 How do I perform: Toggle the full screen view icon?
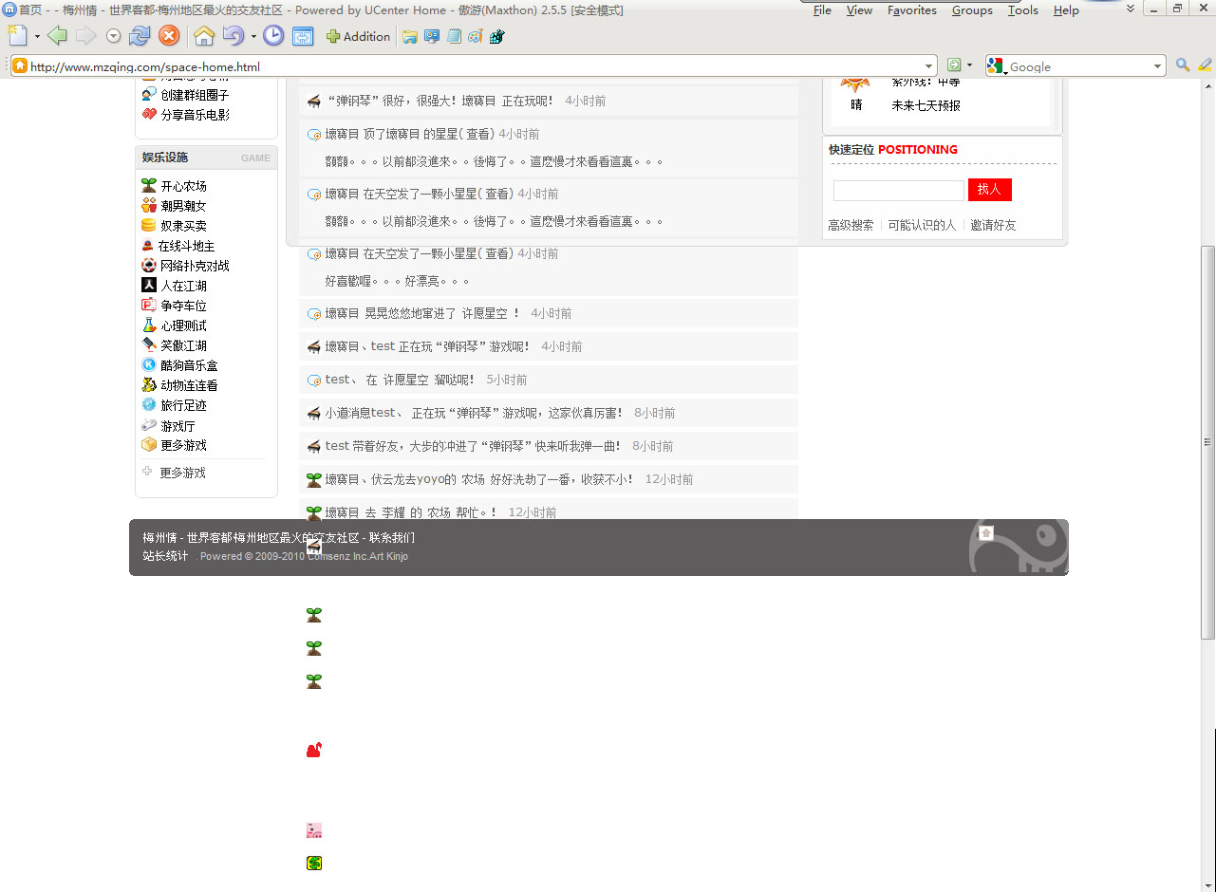303,36
